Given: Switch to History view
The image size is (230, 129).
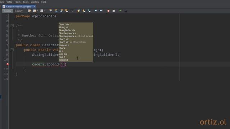Looking at the screenshot, I should pos(19,11).
